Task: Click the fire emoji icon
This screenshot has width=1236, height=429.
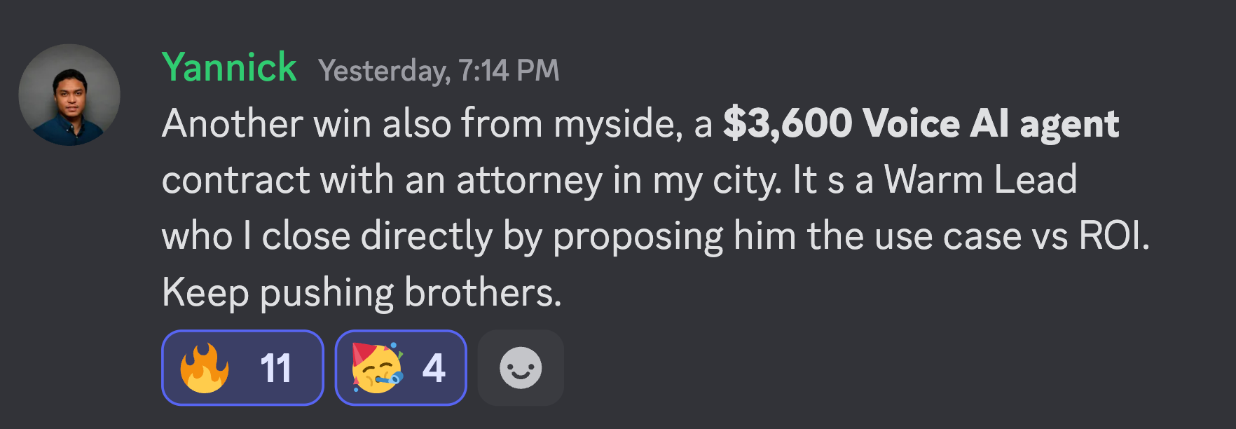Action: [205, 368]
